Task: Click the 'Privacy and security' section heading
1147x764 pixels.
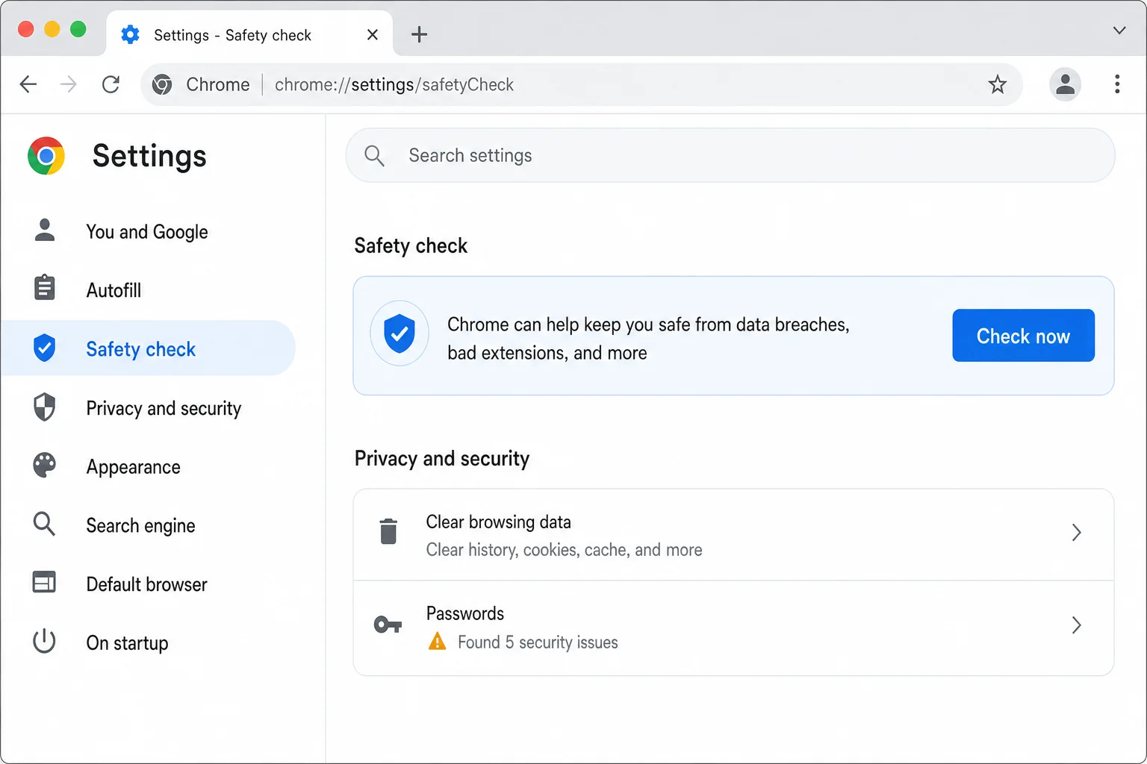Action: coord(442,458)
